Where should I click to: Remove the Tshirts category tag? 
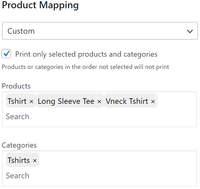(x=35, y=161)
